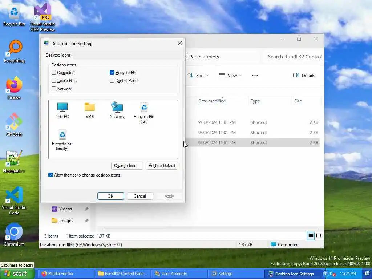Click the Search Rundll32 Control field
The height and width of the screenshot is (279, 372).
[x=293, y=57]
